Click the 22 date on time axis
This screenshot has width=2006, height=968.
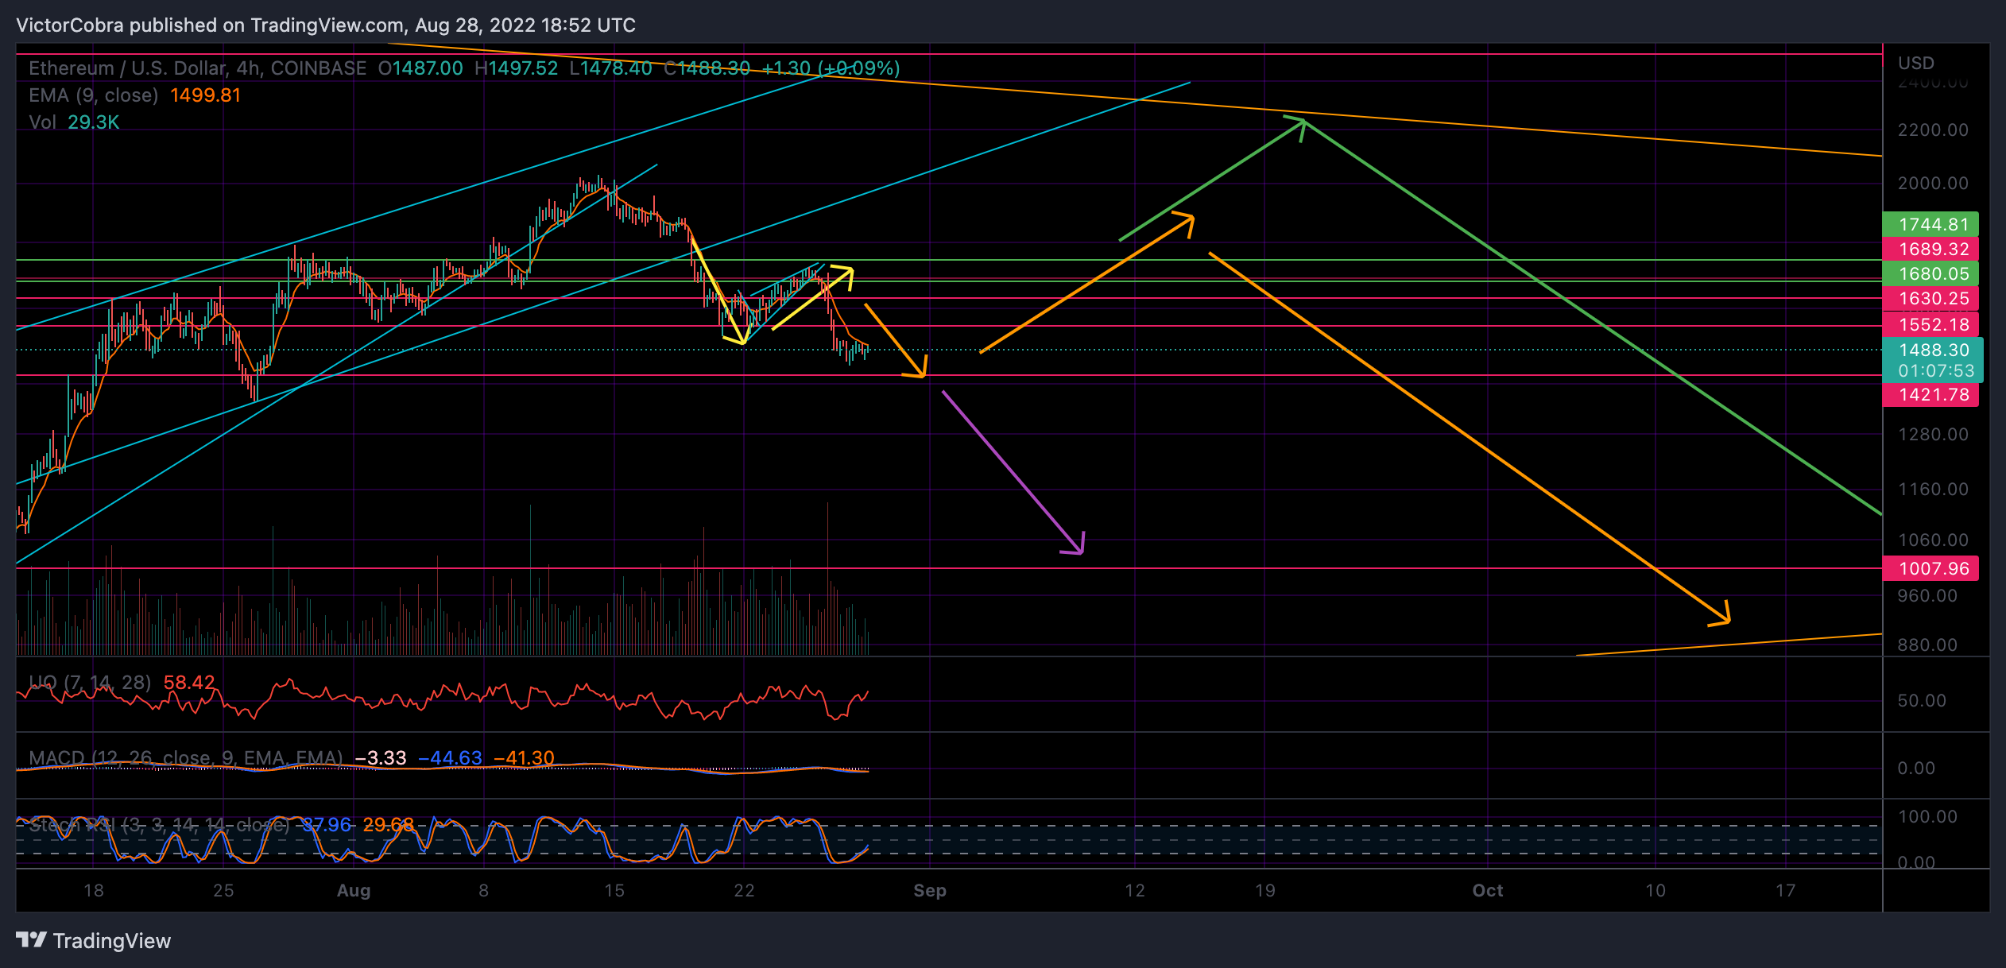pyautogui.click(x=744, y=891)
